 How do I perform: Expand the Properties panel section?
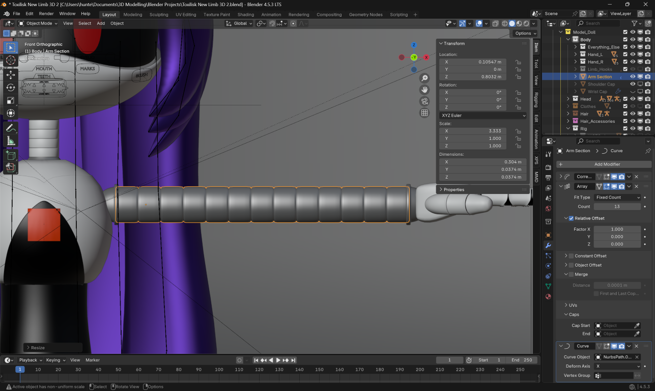coord(453,189)
